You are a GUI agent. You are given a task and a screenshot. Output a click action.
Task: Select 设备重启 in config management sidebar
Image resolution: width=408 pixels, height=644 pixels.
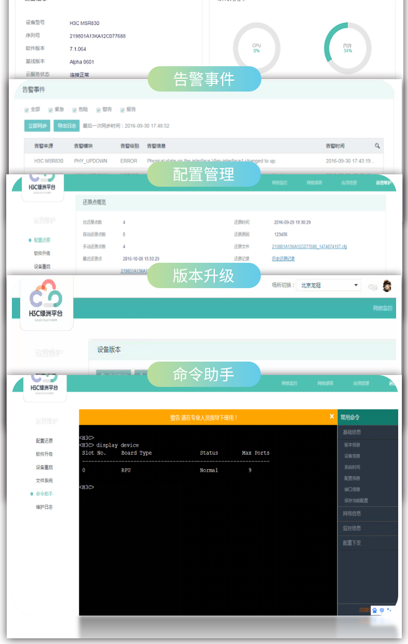click(42, 266)
